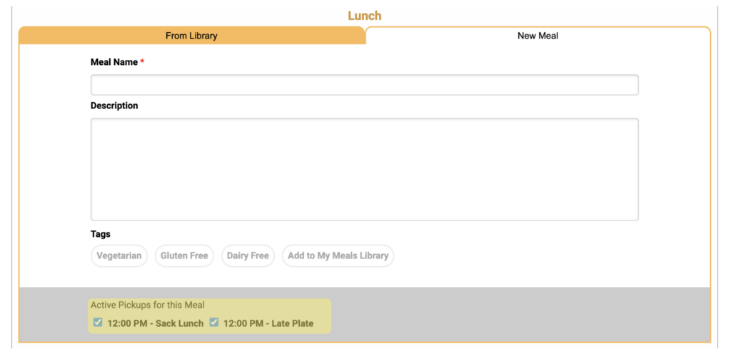
Task: Click the Tags label
Action: [100, 234]
